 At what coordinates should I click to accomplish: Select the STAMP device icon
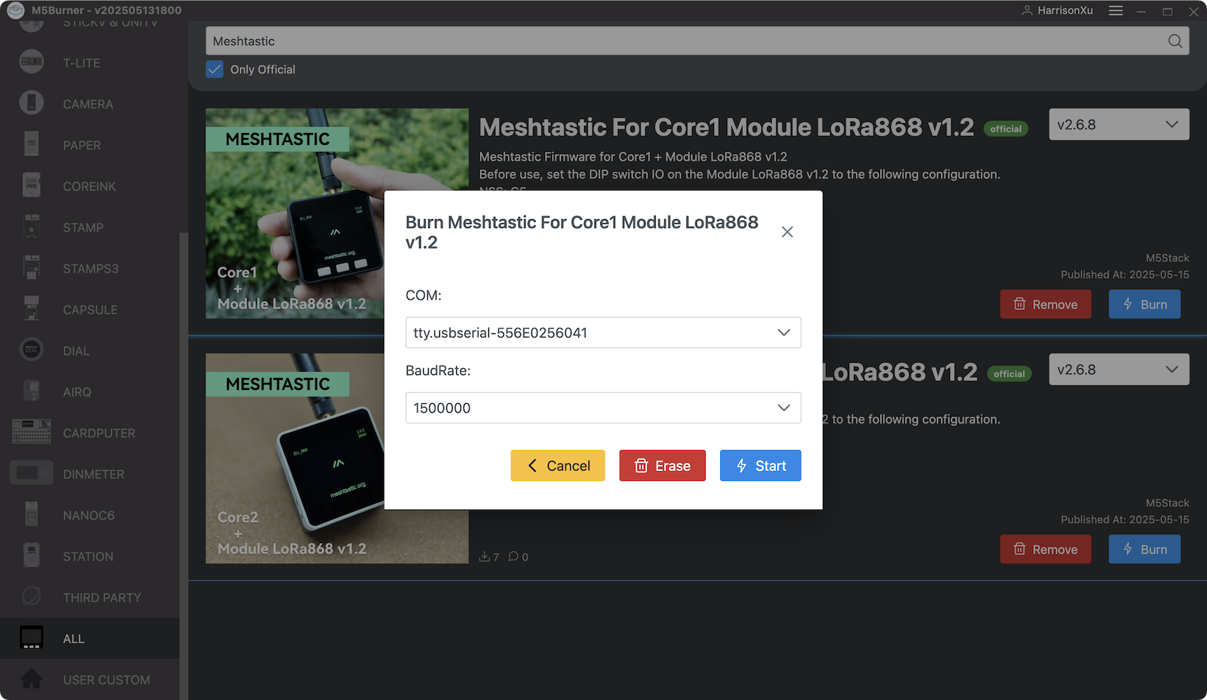point(32,227)
